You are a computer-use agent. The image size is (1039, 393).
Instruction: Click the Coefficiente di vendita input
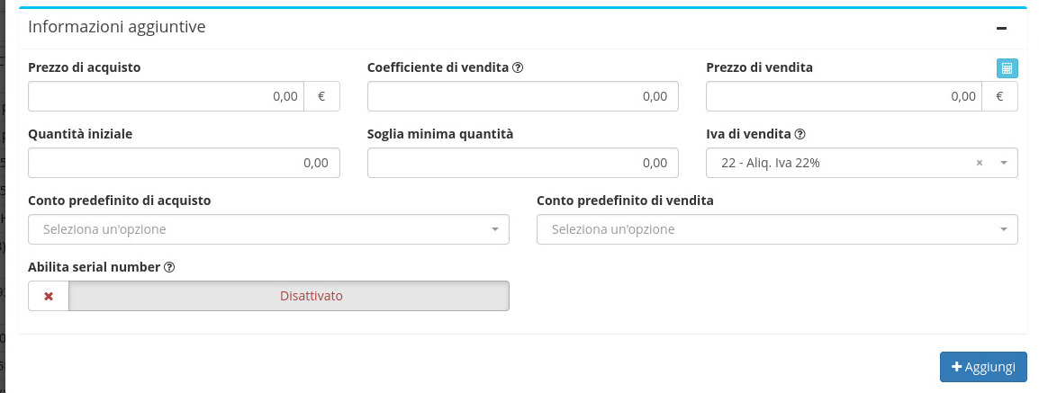coord(522,96)
